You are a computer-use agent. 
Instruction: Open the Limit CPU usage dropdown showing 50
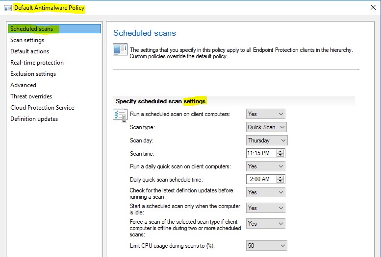coord(267,246)
